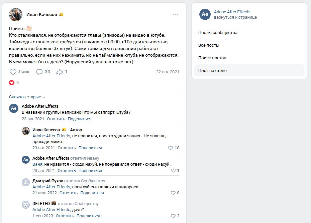Open Иван Качесов name in the author reply

[46, 130]
